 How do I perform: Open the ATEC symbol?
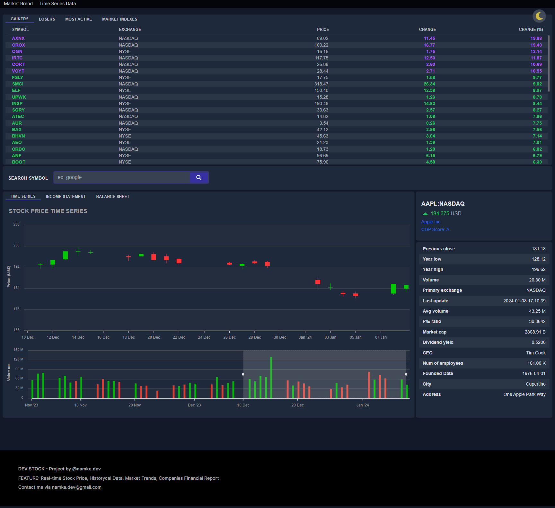click(18, 116)
